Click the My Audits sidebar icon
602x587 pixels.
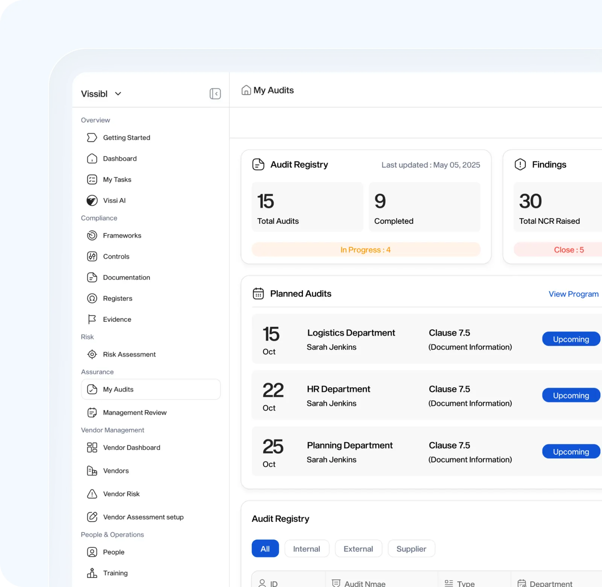click(92, 389)
